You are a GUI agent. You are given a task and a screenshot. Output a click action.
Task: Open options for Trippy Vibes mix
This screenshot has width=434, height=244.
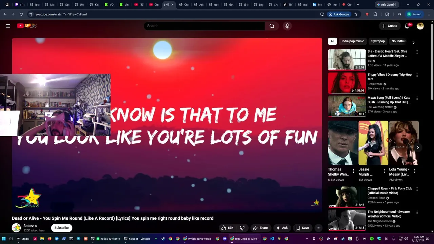(x=417, y=75)
